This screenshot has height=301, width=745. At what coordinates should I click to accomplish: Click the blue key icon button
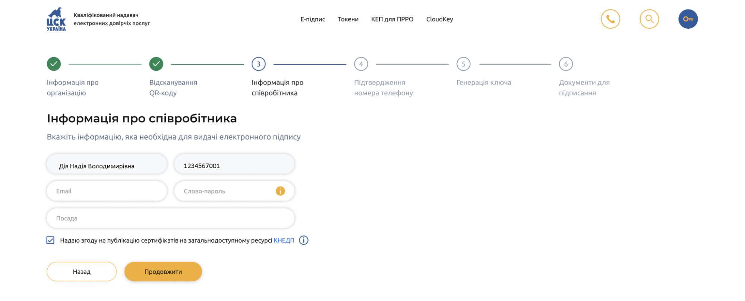[x=688, y=19]
